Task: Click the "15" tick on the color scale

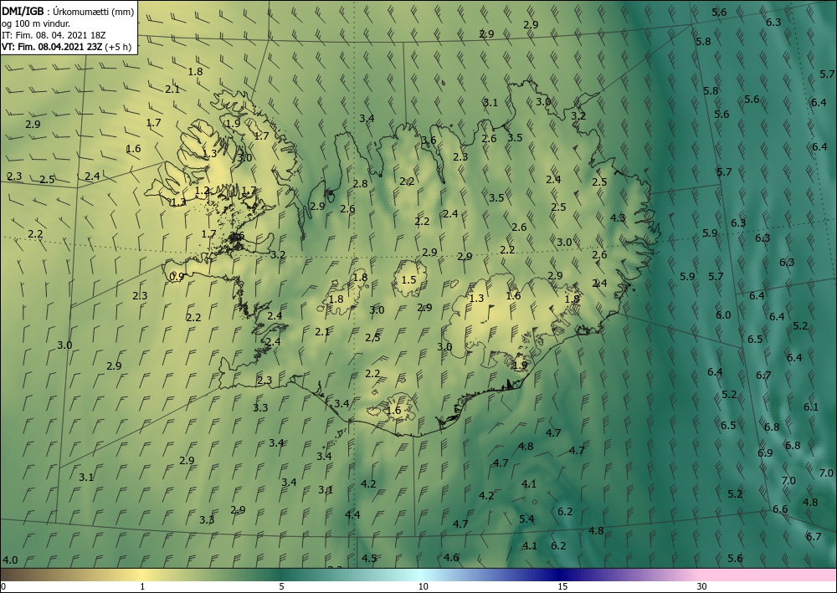Action: (562, 586)
